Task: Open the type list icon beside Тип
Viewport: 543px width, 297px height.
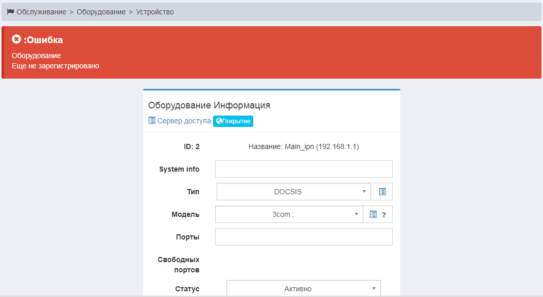Action: point(382,192)
